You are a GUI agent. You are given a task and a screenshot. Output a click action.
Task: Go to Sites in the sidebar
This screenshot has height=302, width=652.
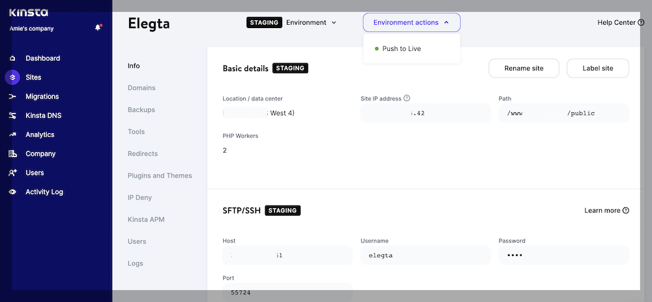pyautogui.click(x=33, y=78)
